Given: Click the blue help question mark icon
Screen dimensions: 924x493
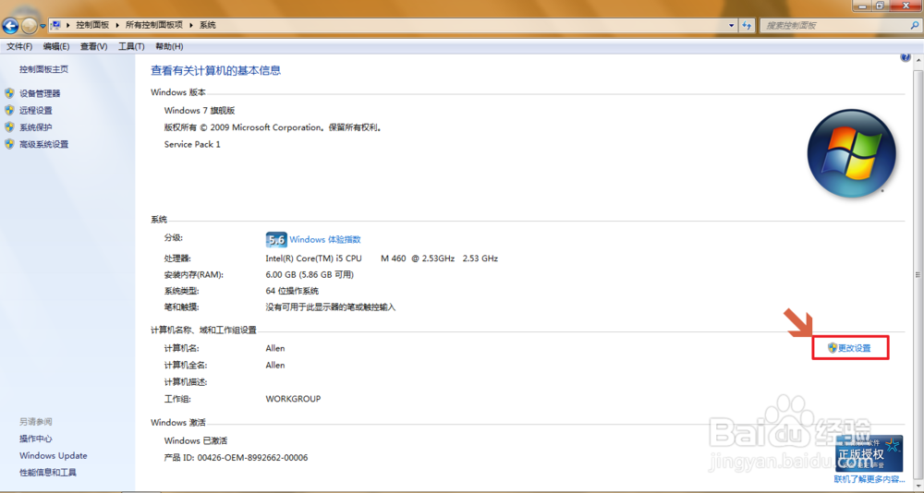Looking at the screenshot, I should (x=906, y=58).
